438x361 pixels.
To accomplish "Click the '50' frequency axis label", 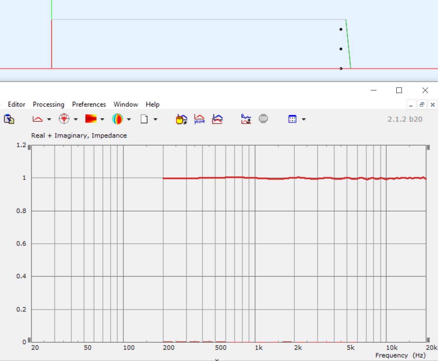I will [87, 348].
